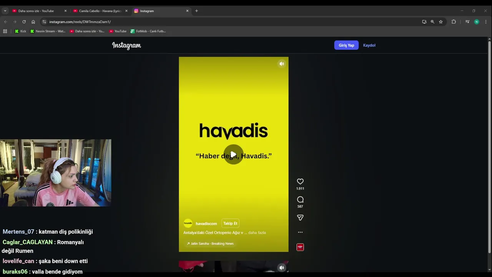Image resolution: width=492 pixels, height=277 pixels.
Task: Close the Instagram tab
Action: pyautogui.click(x=187, y=11)
